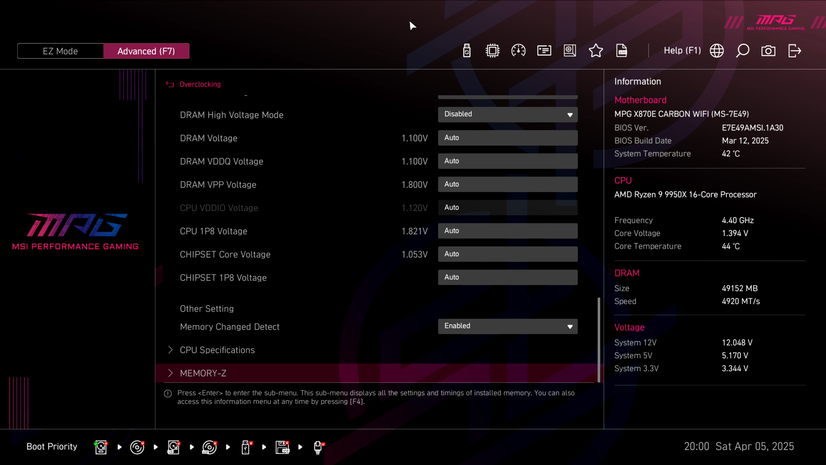Select USB floppy boot device icon
Image resolution: width=826 pixels, height=465 pixels.
pyautogui.click(x=282, y=447)
